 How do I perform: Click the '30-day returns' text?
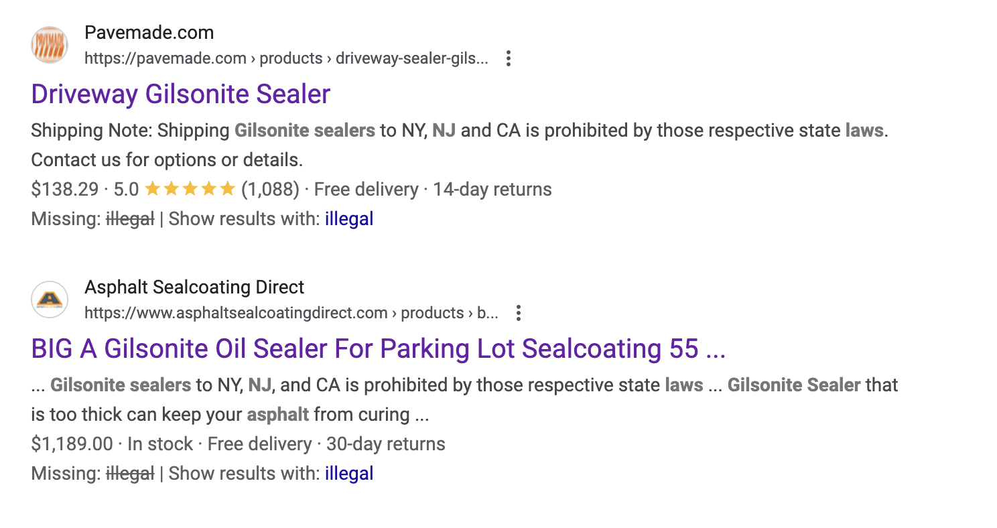pos(386,444)
